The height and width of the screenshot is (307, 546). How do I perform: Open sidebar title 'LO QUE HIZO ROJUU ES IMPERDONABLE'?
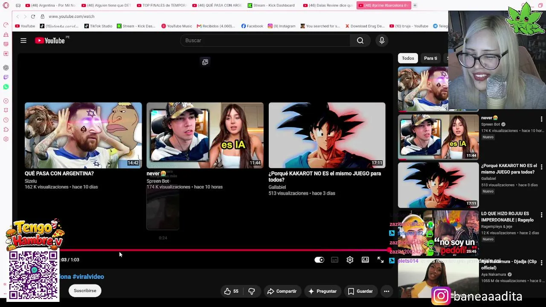[507, 217]
